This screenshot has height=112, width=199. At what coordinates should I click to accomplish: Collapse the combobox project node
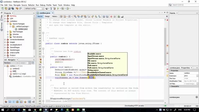click(x=5, y=21)
